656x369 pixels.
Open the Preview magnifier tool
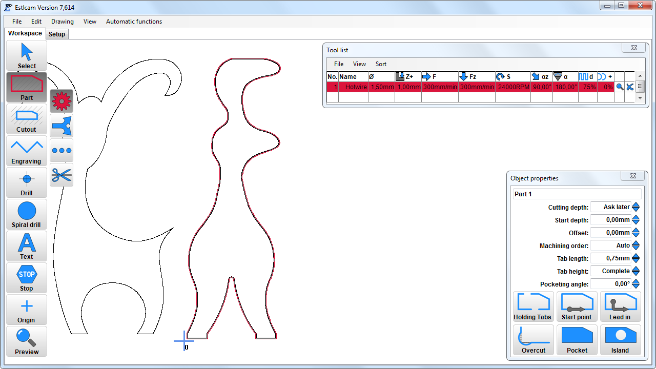(x=27, y=342)
